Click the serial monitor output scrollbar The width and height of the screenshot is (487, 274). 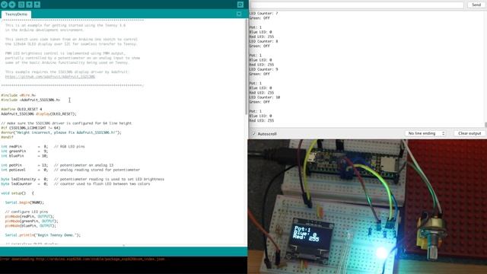coord(485,125)
